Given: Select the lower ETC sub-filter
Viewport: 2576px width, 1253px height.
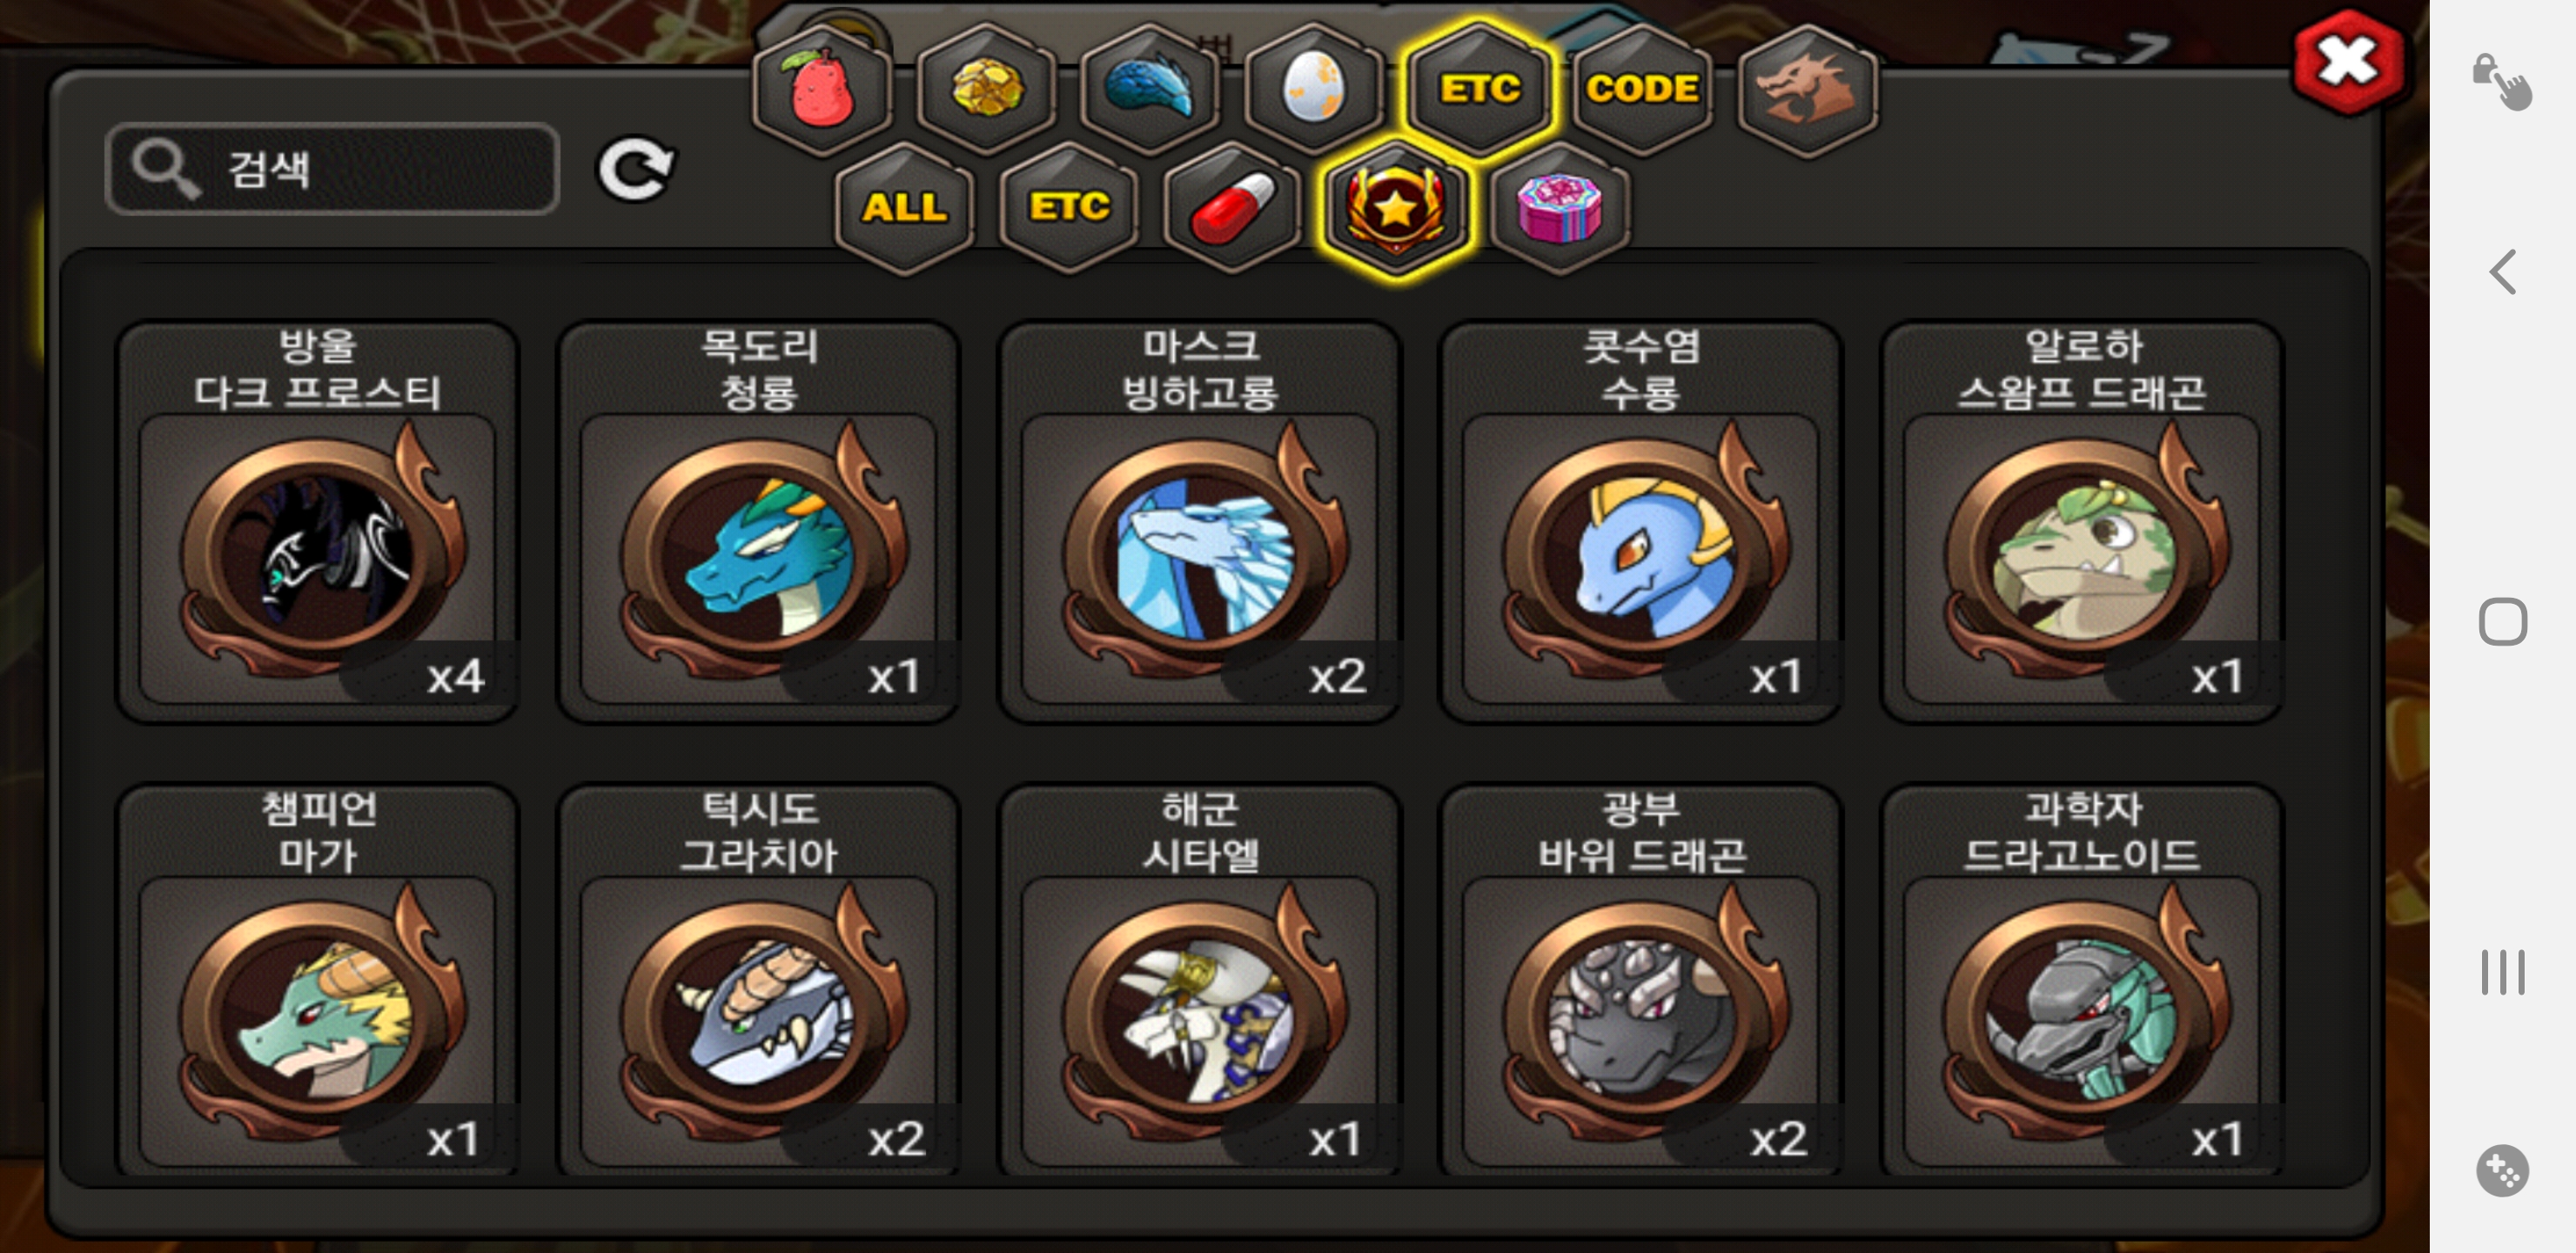Looking at the screenshot, I should pos(1069,207).
